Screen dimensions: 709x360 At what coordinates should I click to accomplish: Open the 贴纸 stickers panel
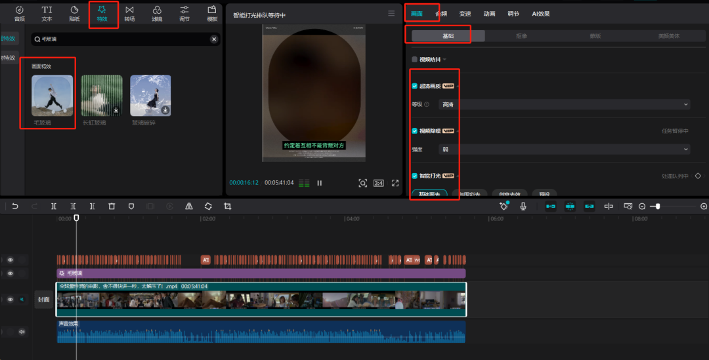point(74,13)
